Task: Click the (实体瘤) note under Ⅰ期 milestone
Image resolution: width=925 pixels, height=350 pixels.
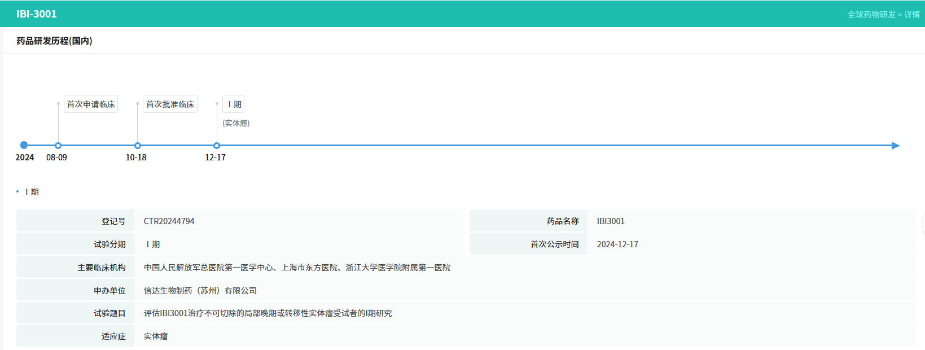Action: [236, 123]
